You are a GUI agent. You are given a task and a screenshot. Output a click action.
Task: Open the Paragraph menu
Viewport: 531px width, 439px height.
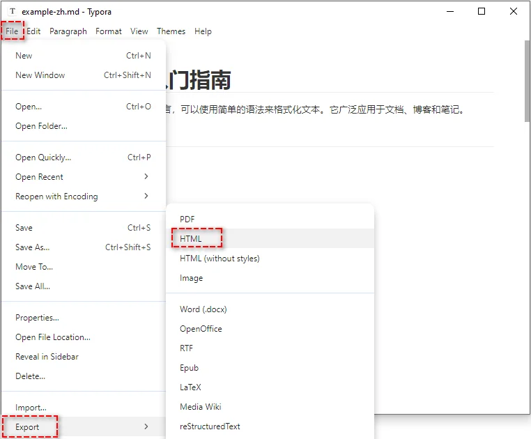tap(68, 31)
